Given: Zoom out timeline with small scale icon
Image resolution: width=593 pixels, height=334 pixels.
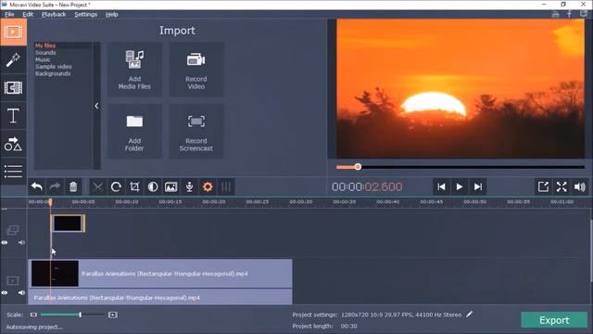Looking at the screenshot, I should pyautogui.click(x=33, y=315).
